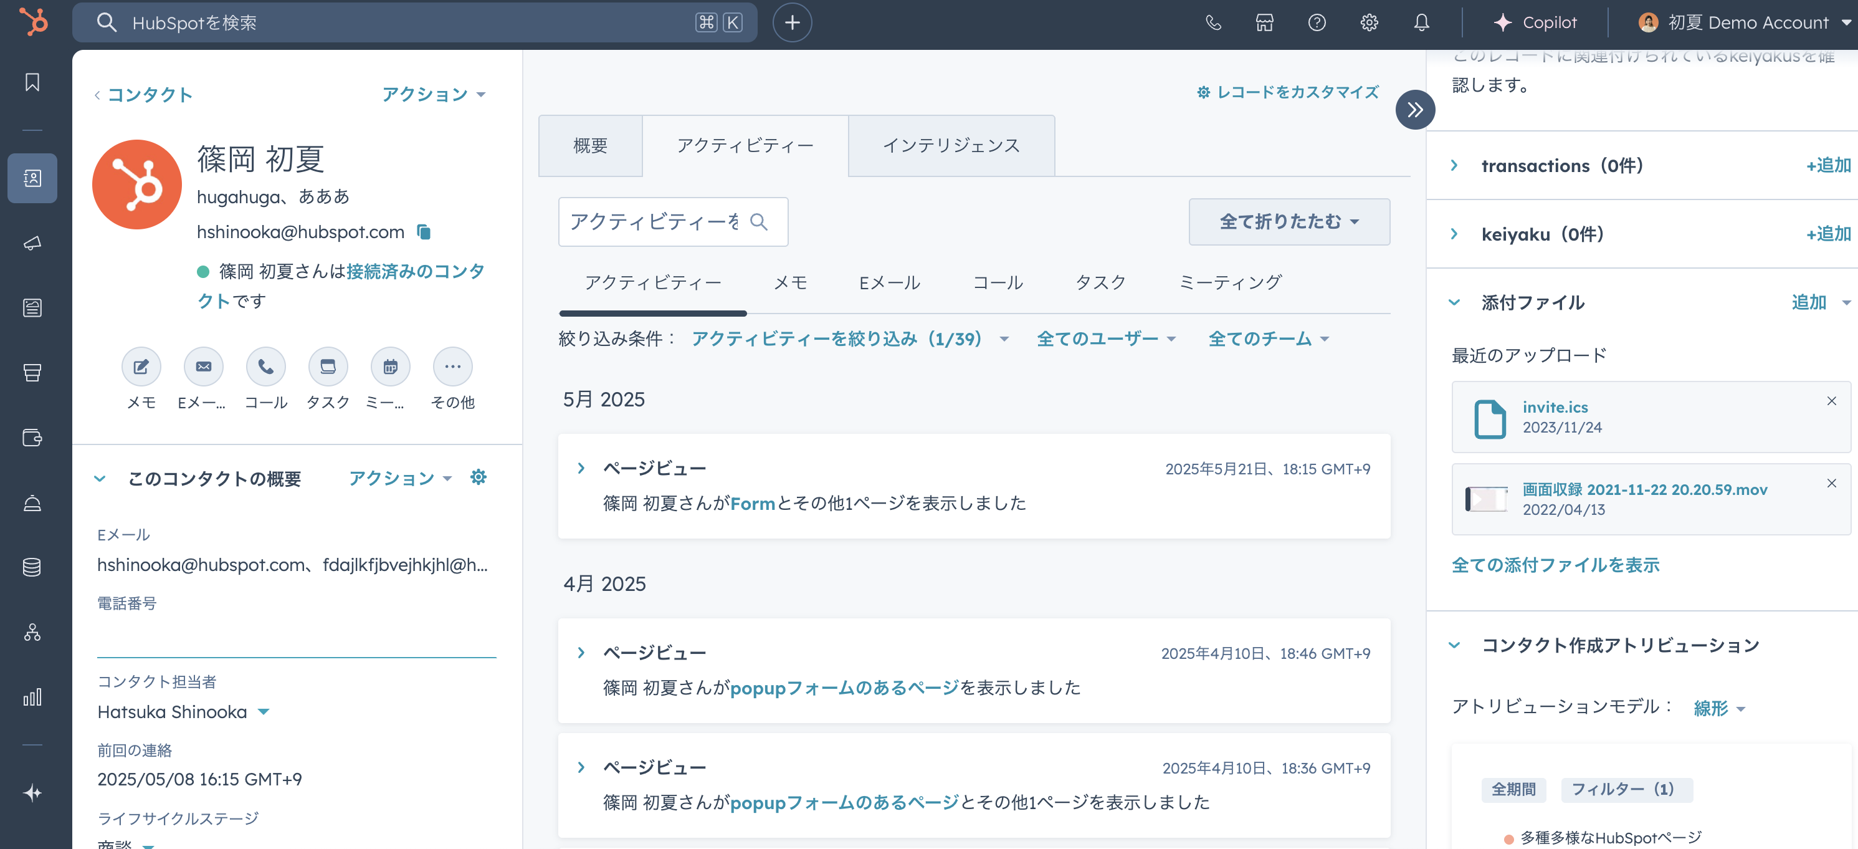Open アクティビティーを絞り込み filter dropdown
Screen dimensions: 1858x849
coord(850,339)
